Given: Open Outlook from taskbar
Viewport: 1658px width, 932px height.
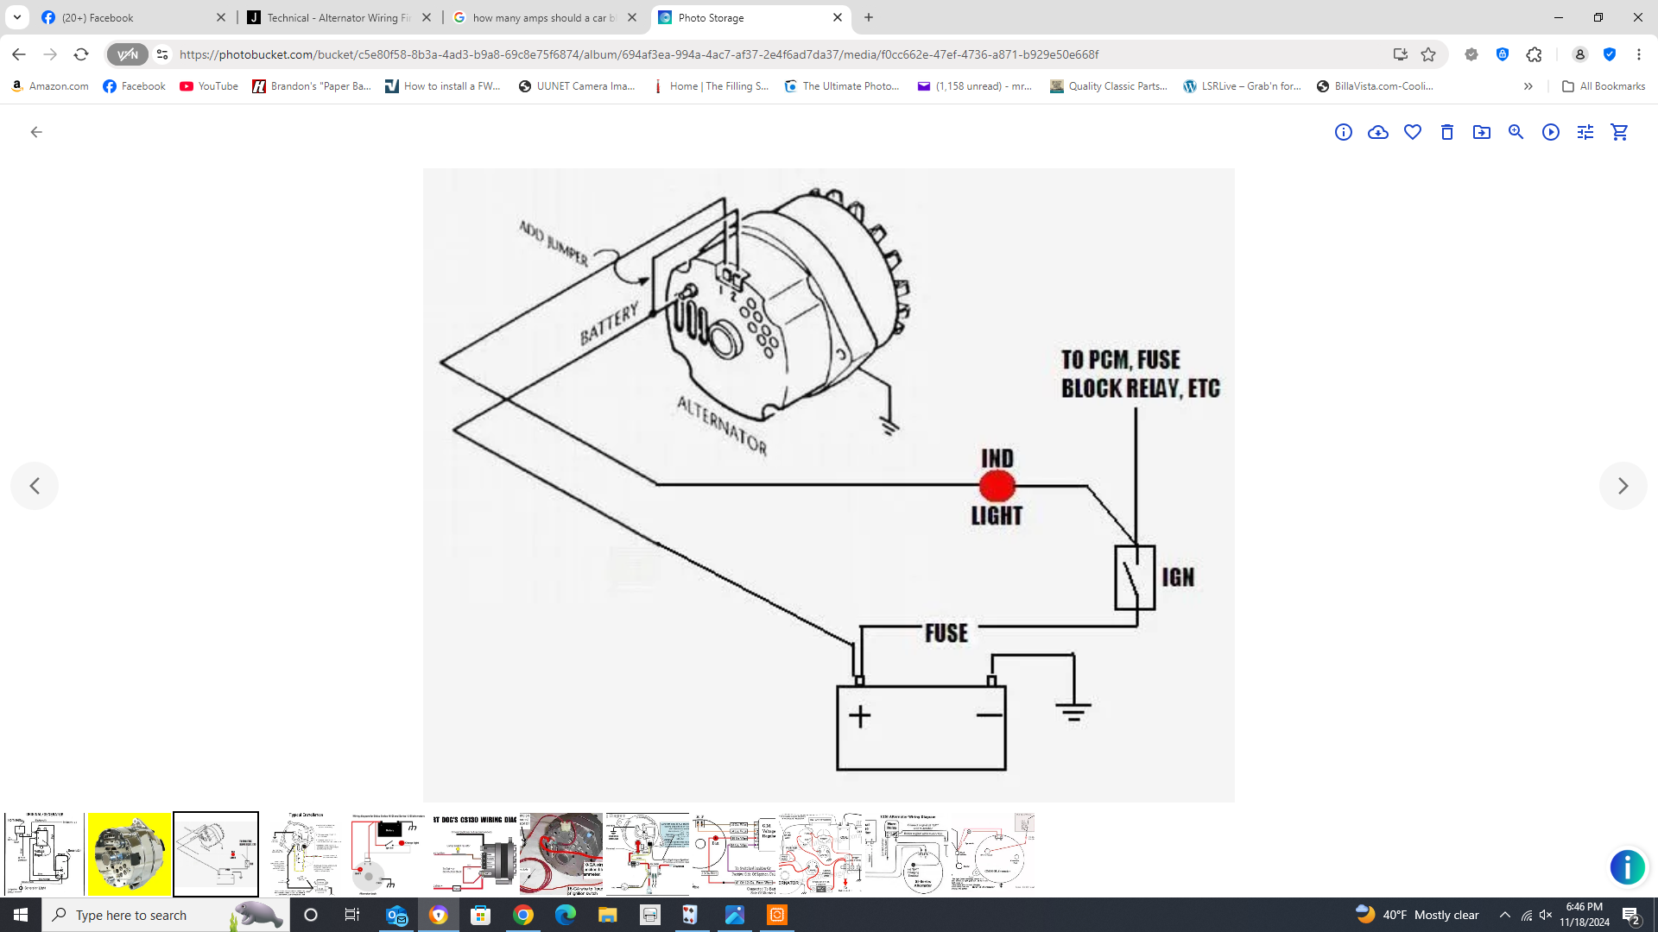Looking at the screenshot, I should (396, 915).
